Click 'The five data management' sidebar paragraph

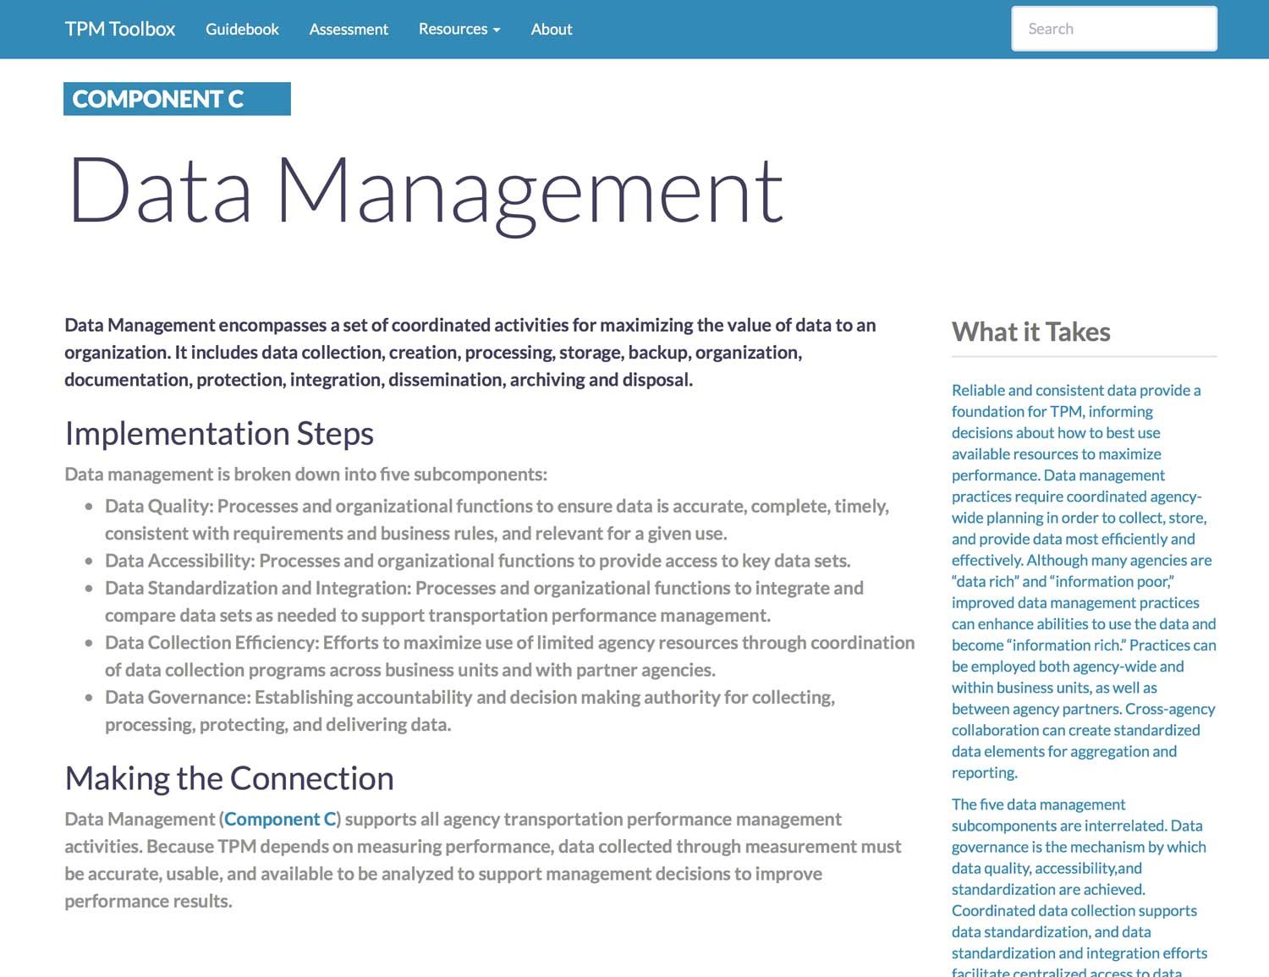1079,886
